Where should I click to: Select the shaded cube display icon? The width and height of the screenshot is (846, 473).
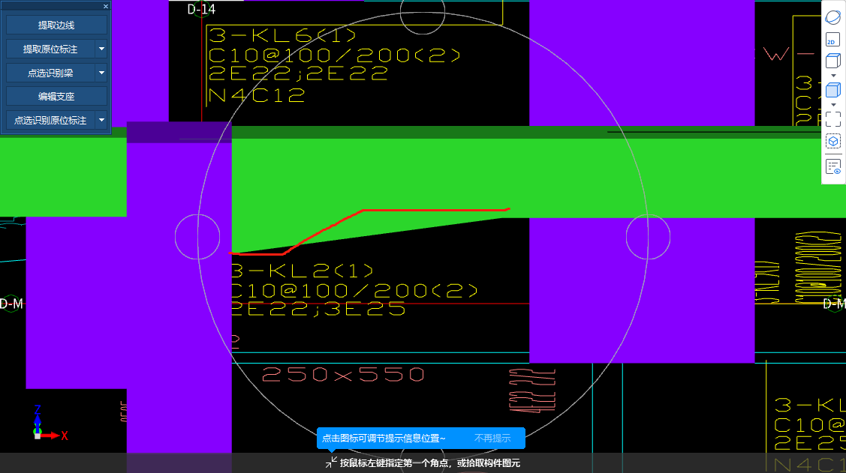coord(833,90)
